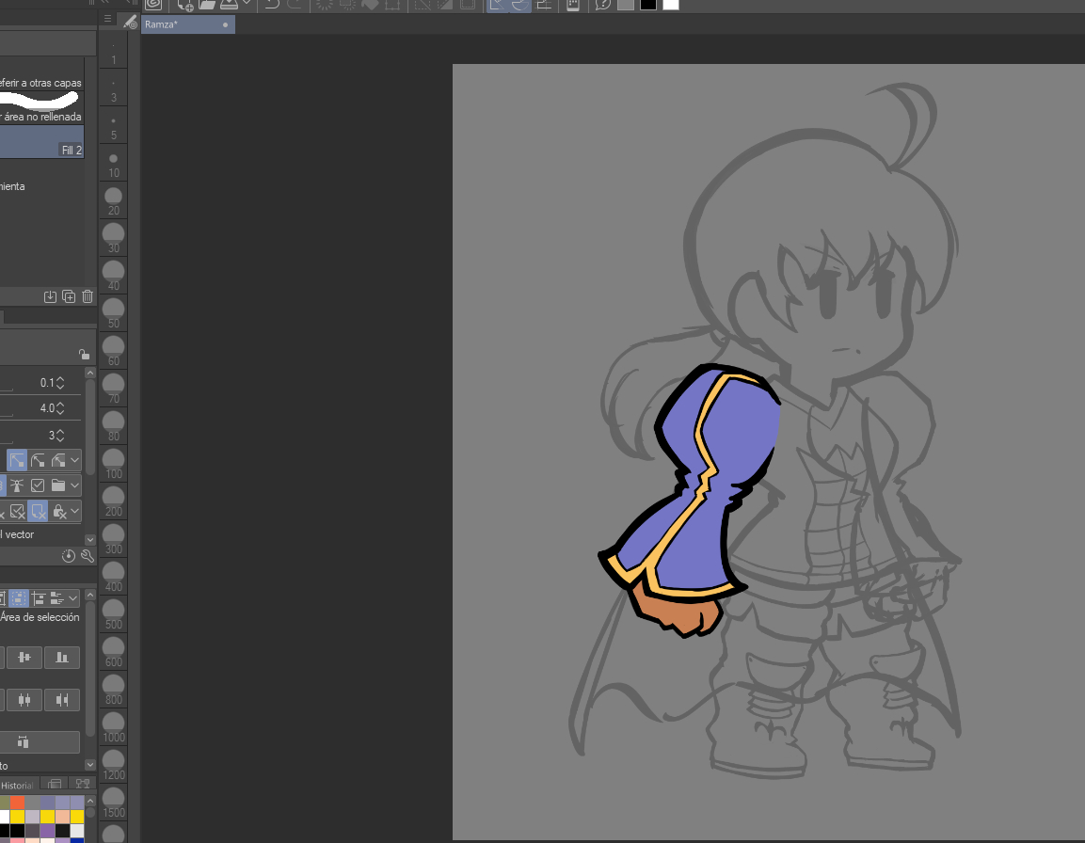1085x843 pixels.
Task: Toggle the lighthouse reference layer option
Action: point(17,485)
